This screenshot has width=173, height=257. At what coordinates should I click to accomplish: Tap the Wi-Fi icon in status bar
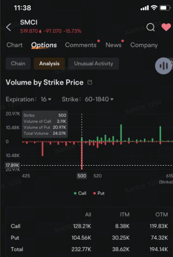pyautogui.click(x=154, y=8)
